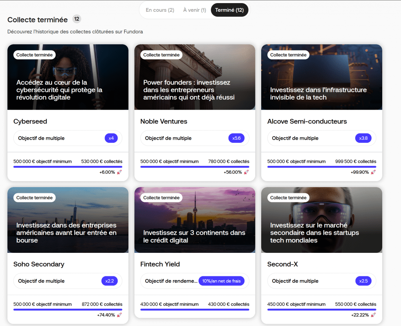
Task: Open the Noble Ventures project title
Action: [164, 122]
